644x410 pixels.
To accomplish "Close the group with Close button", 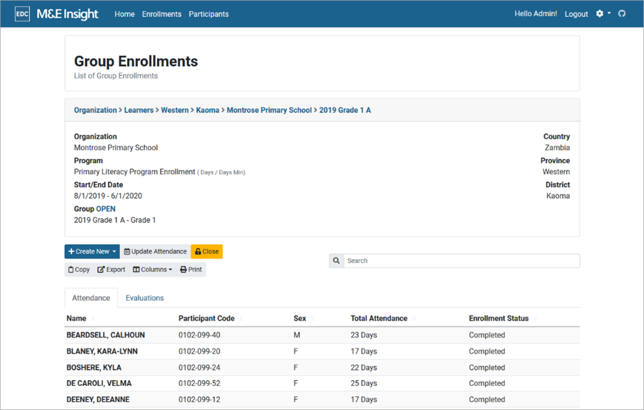I will pyautogui.click(x=206, y=252).
